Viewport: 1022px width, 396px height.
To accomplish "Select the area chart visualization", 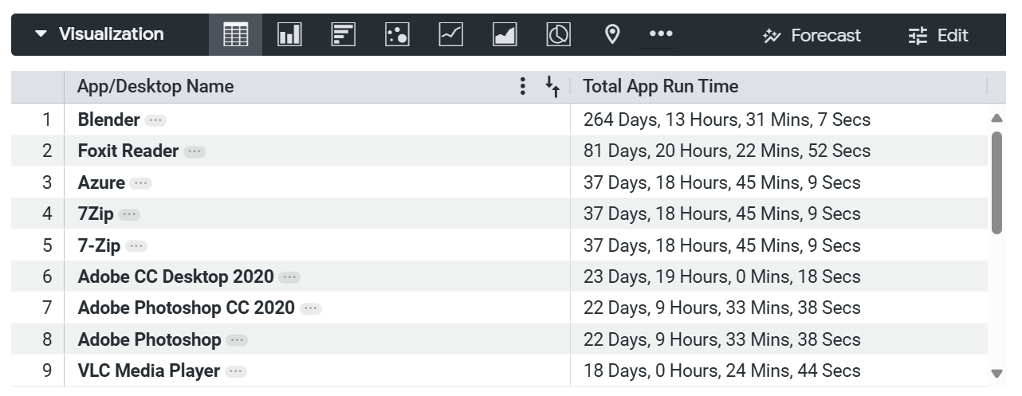I will coord(505,35).
